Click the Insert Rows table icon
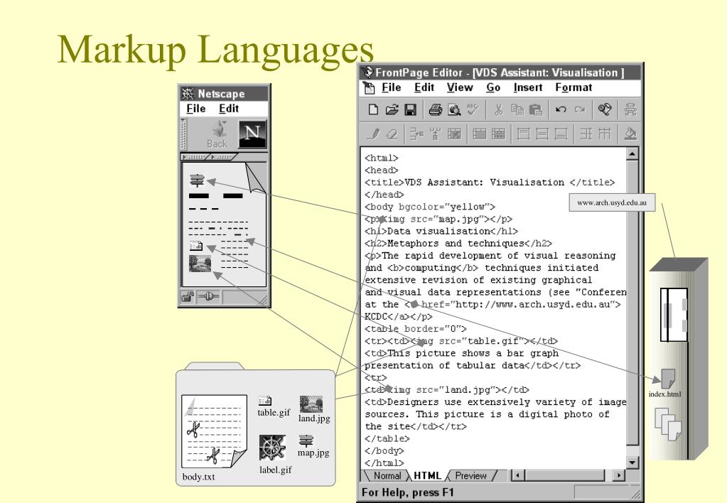727x503 pixels. (416, 134)
